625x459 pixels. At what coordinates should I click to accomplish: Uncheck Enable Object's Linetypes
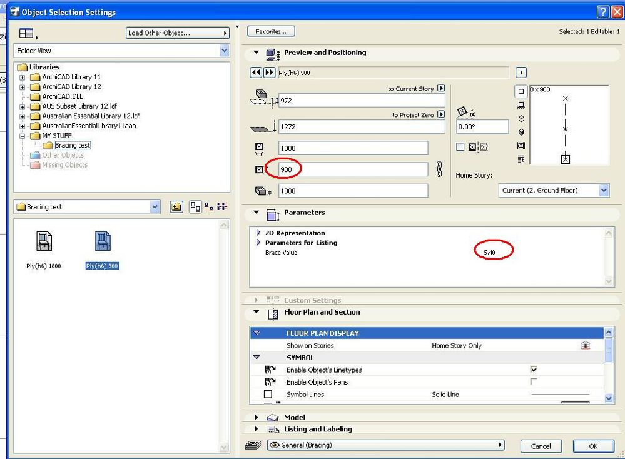534,370
